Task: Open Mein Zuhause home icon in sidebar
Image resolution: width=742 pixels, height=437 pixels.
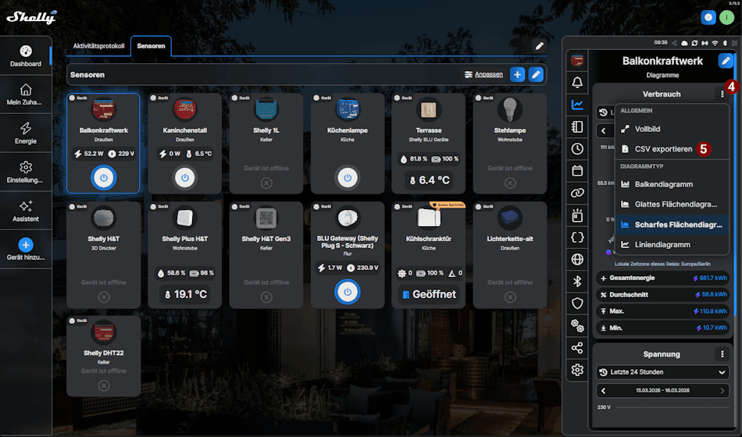Action: (26, 90)
